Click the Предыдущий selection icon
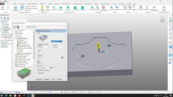 [x=117, y=8]
